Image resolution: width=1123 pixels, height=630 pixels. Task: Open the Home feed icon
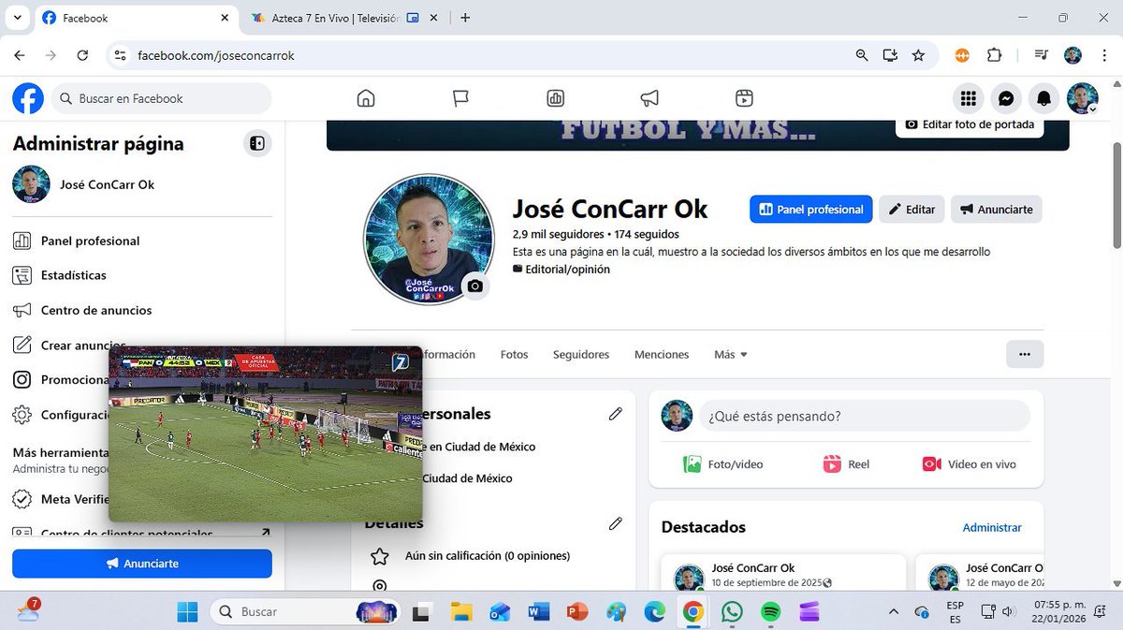[x=366, y=98]
